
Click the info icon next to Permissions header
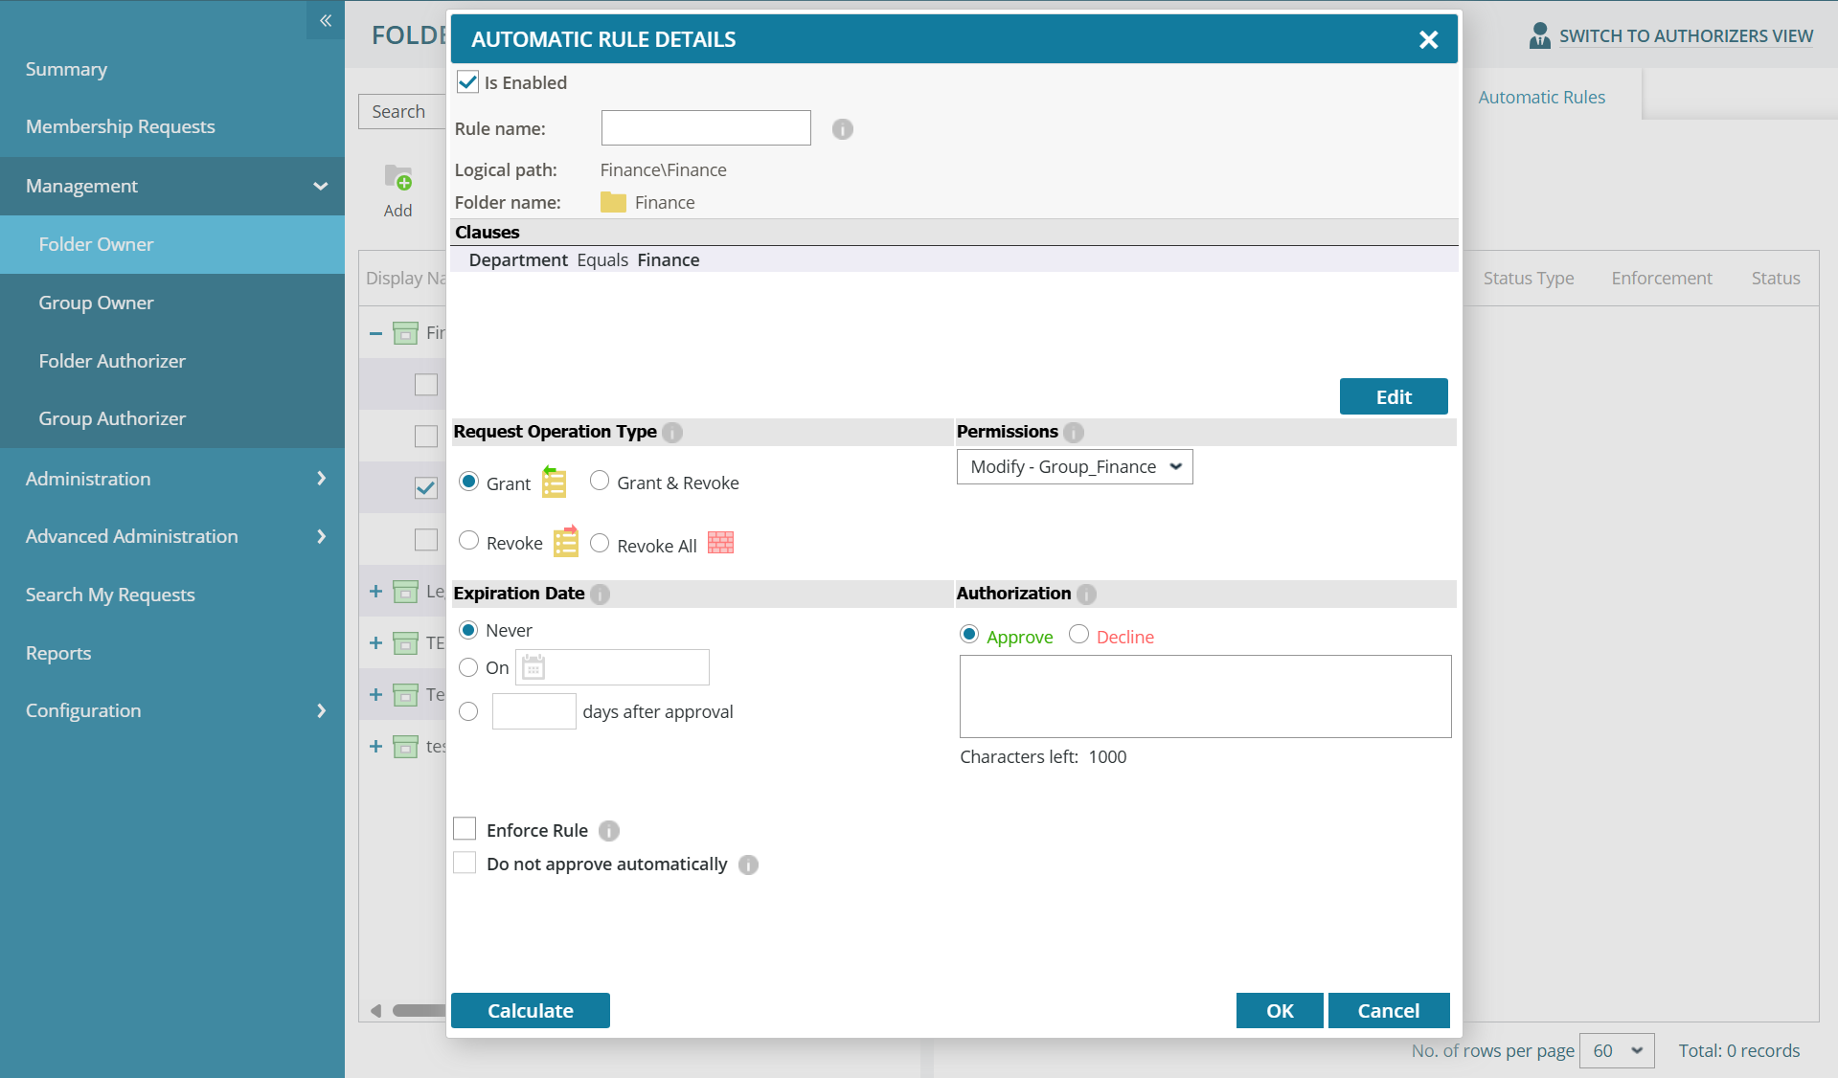pos(1073,432)
